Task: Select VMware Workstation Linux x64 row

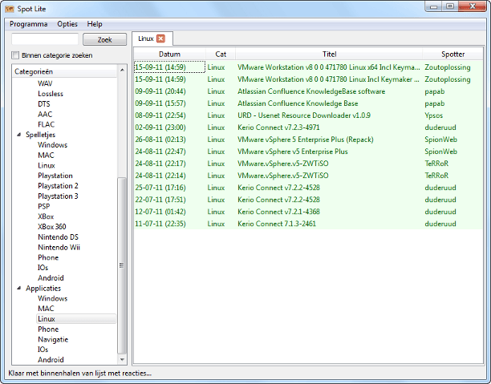Action: (308, 67)
